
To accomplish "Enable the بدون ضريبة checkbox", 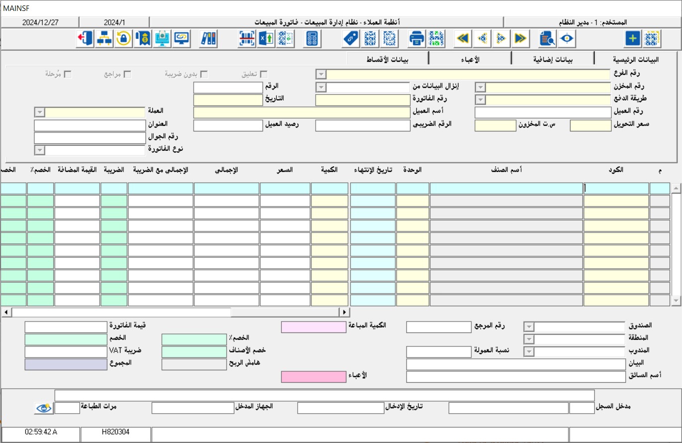I will pos(204,73).
